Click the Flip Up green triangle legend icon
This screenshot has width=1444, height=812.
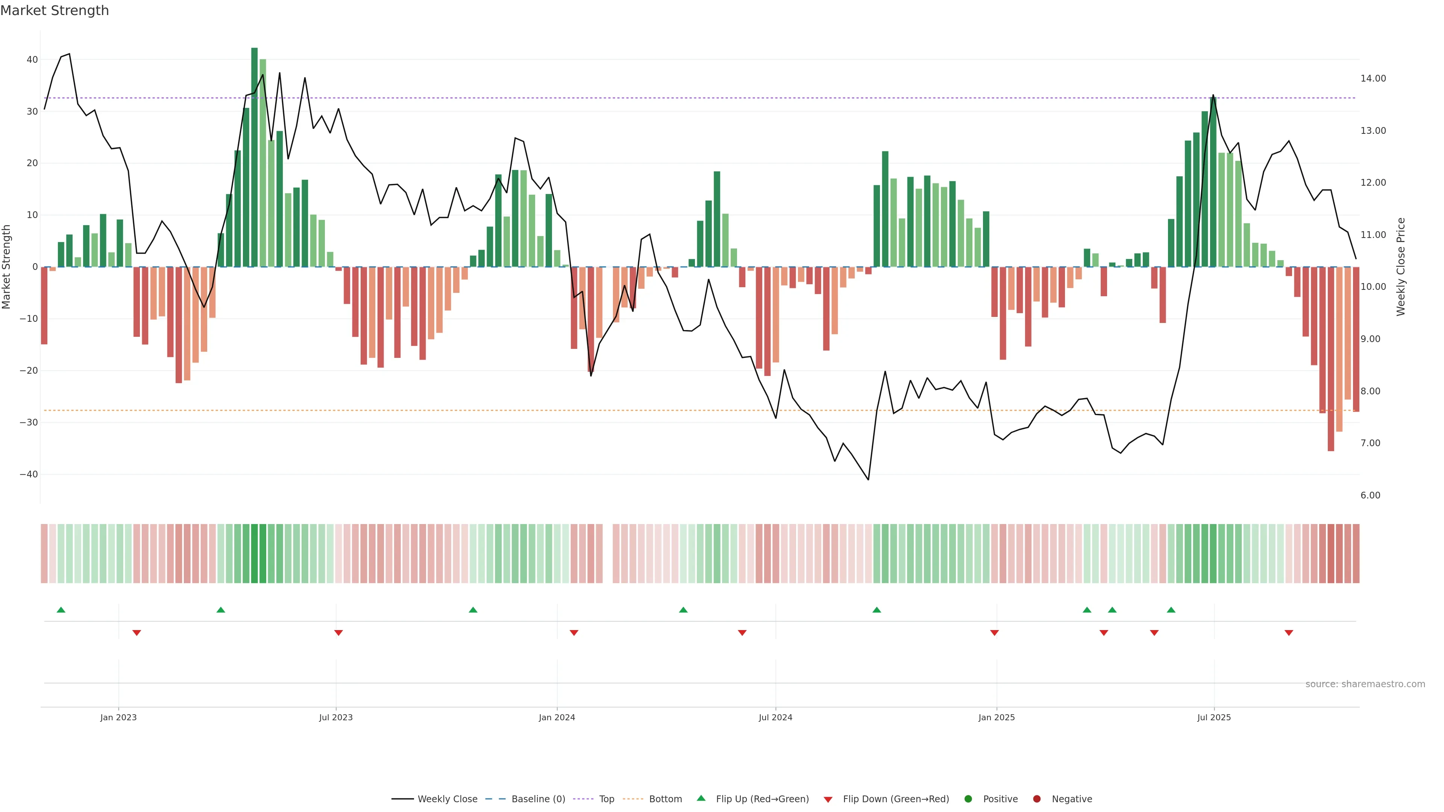(x=701, y=798)
